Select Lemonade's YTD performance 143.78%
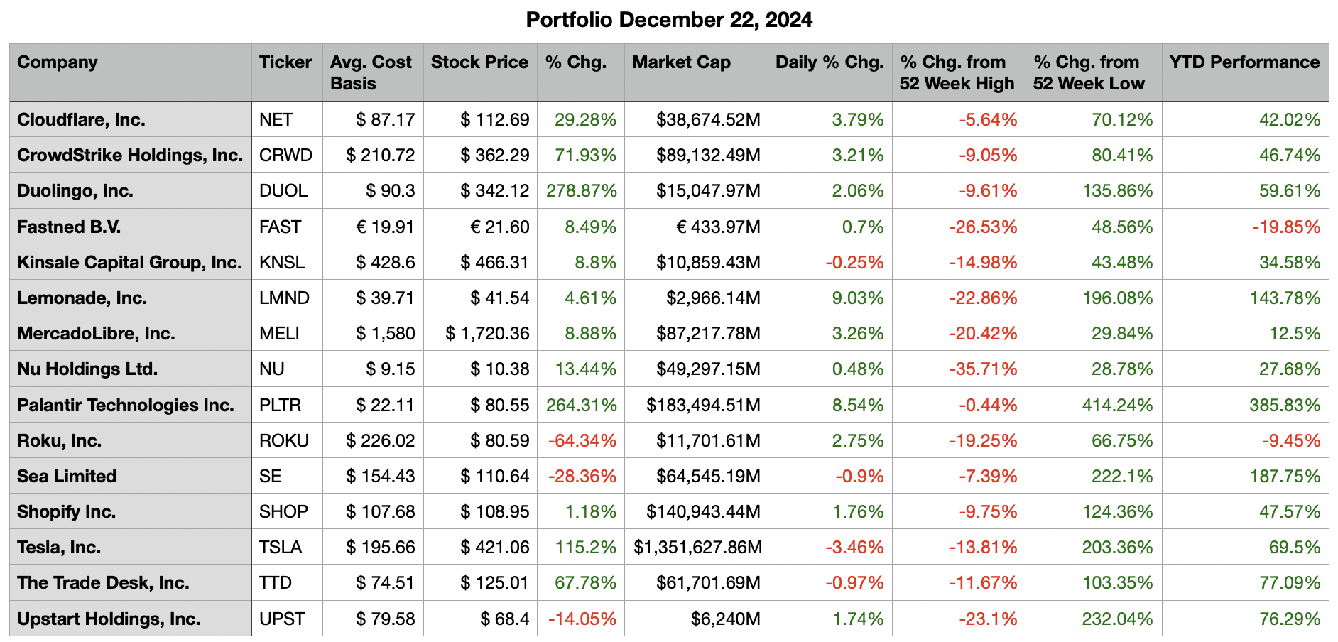This screenshot has height=642, width=1338. [x=1285, y=298]
